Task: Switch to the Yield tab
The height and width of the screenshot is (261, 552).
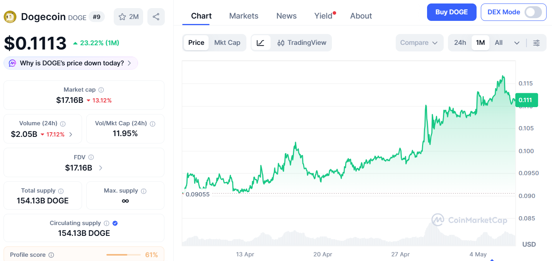Action: [323, 16]
